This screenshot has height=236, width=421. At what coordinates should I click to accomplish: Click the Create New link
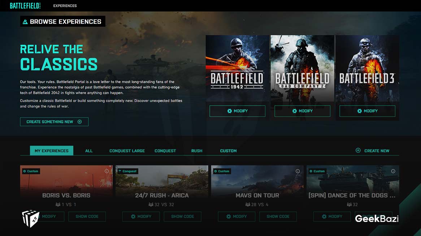coord(372,151)
